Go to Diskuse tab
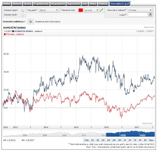The width and height of the screenshot is (160, 152). 103,4
